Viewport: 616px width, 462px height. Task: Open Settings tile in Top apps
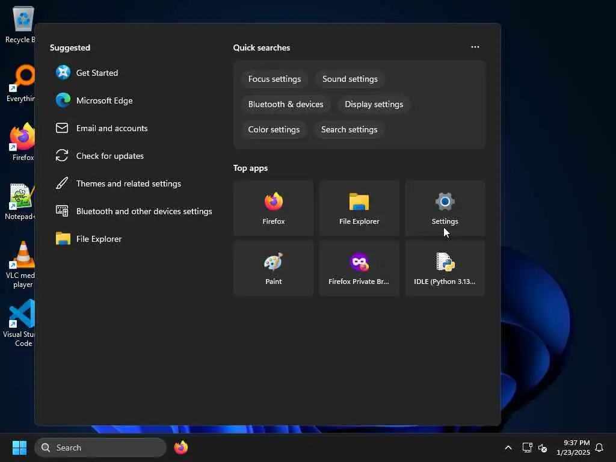(x=445, y=208)
